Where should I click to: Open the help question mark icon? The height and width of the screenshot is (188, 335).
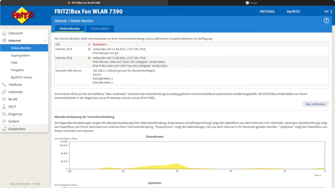coord(326,20)
